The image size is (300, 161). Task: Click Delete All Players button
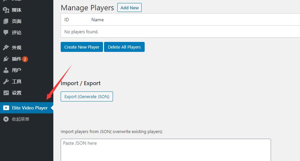pyautogui.click(x=124, y=47)
